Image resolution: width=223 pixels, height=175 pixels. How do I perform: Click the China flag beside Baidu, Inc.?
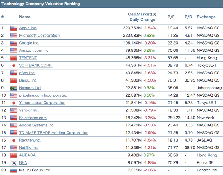14,80
